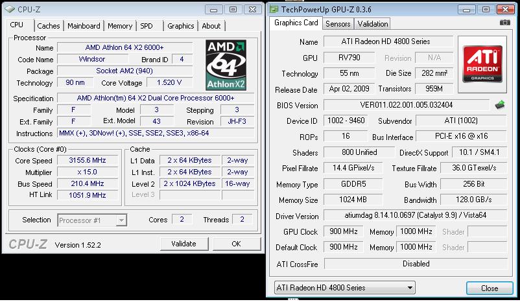Click the Device ID 1002 - 9460 field
This screenshot has width=520, height=304.
point(346,121)
